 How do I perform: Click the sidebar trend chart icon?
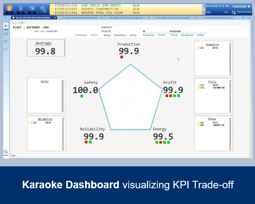pos(6,34)
